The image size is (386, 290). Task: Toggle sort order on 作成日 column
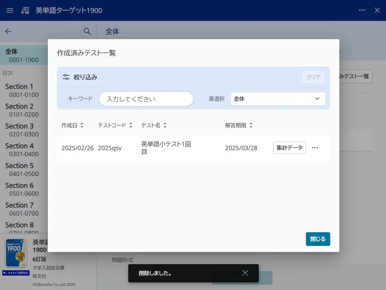pyautogui.click(x=82, y=125)
